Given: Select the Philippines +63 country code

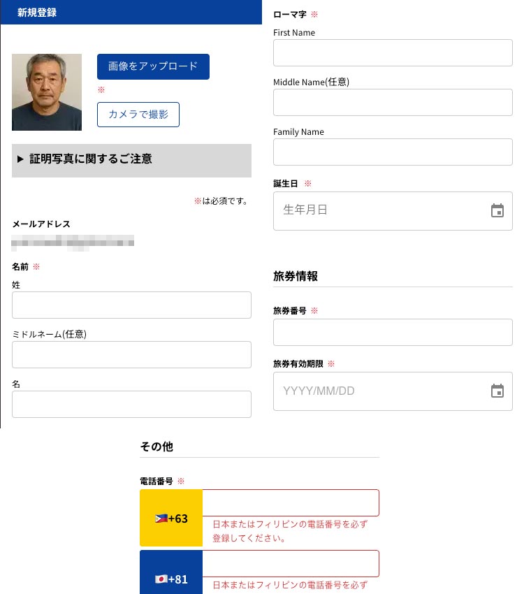Looking at the screenshot, I should [x=171, y=518].
